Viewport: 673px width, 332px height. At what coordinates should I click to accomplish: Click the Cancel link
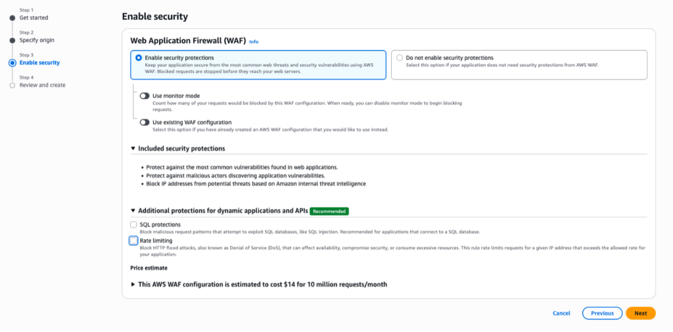(561, 314)
